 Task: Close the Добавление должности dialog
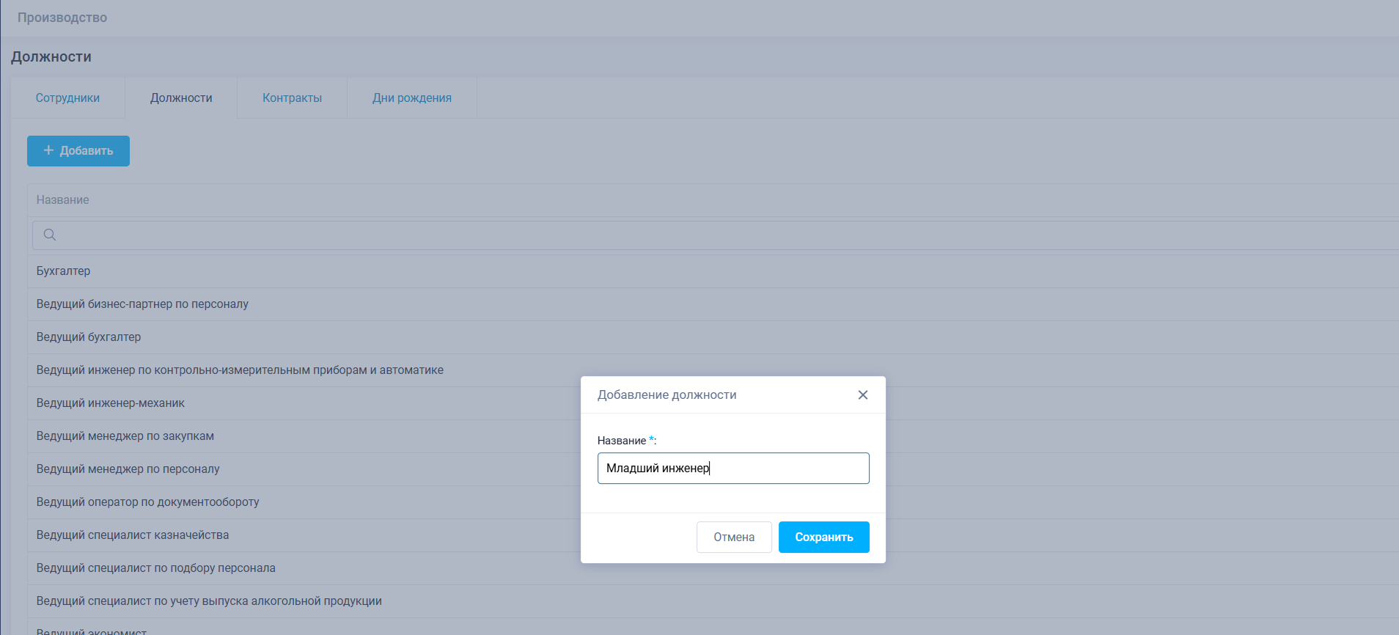point(862,394)
